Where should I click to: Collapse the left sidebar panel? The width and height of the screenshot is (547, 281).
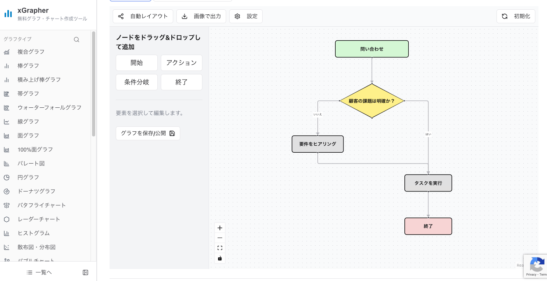(x=85, y=272)
